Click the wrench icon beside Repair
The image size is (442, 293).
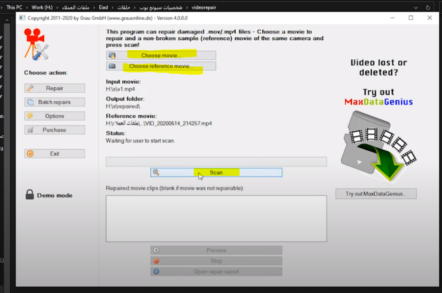click(x=30, y=88)
